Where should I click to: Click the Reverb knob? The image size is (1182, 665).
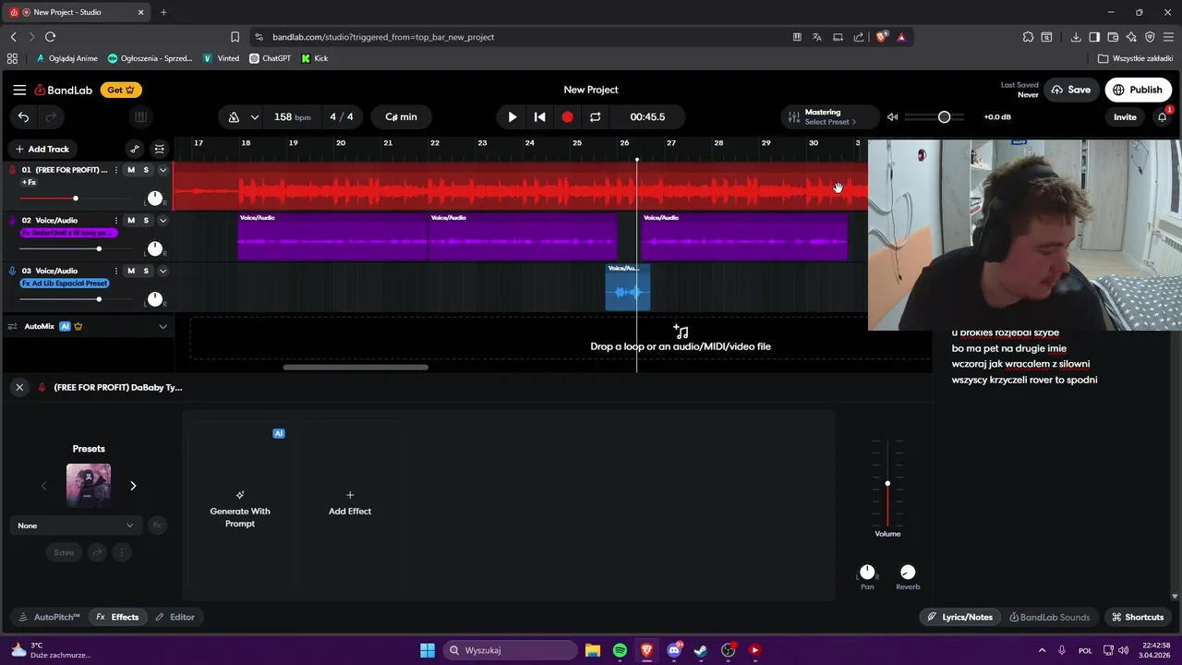click(x=908, y=573)
